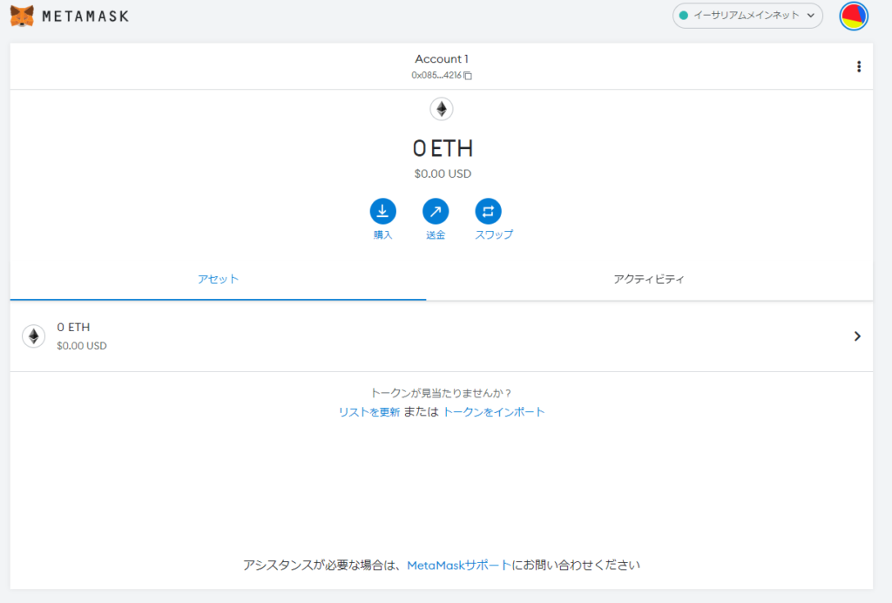Click the $0.00 USD text in asset row
Image resolution: width=892 pixels, height=603 pixels.
tap(82, 346)
